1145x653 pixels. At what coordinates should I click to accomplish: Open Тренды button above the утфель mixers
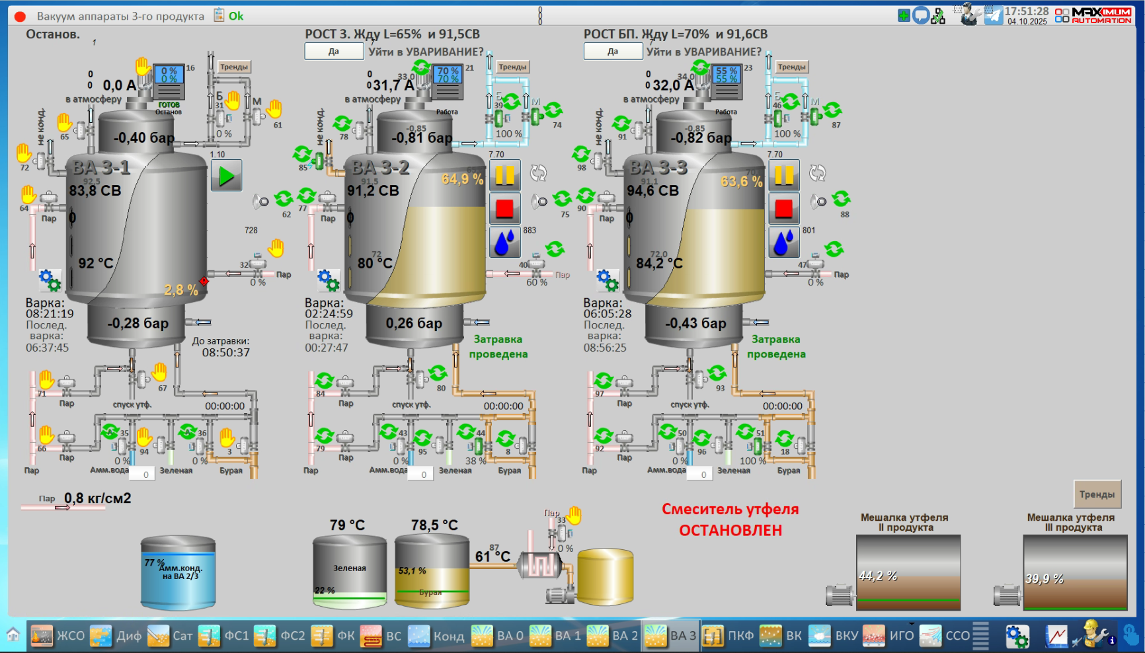tap(1097, 494)
